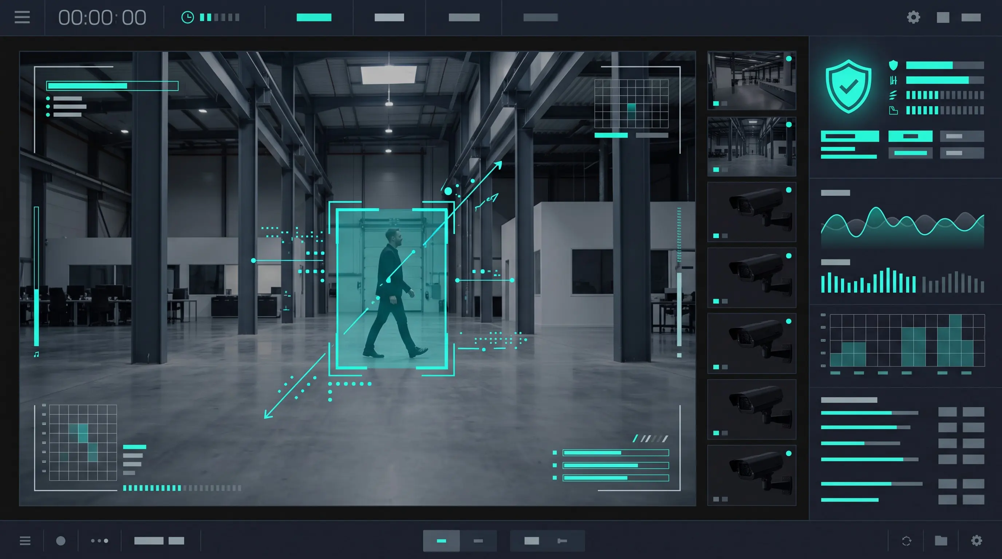Click the top progress bar in video overlay
Image resolution: width=1002 pixels, height=559 pixels.
[113, 86]
